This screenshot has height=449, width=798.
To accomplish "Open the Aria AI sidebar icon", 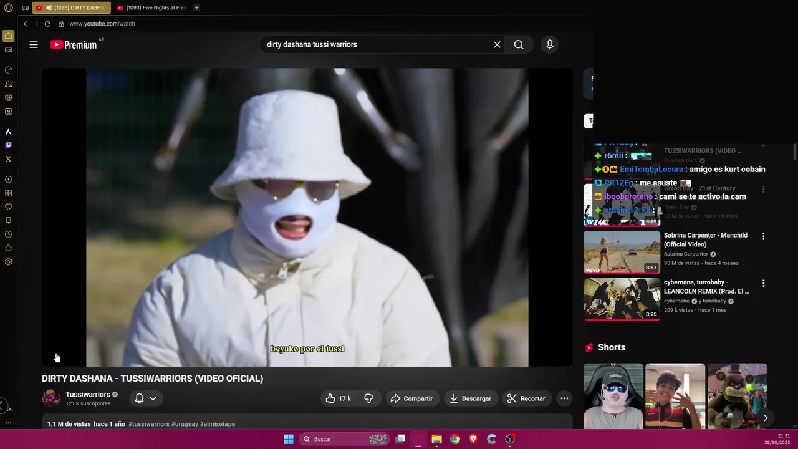I will point(9,132).
